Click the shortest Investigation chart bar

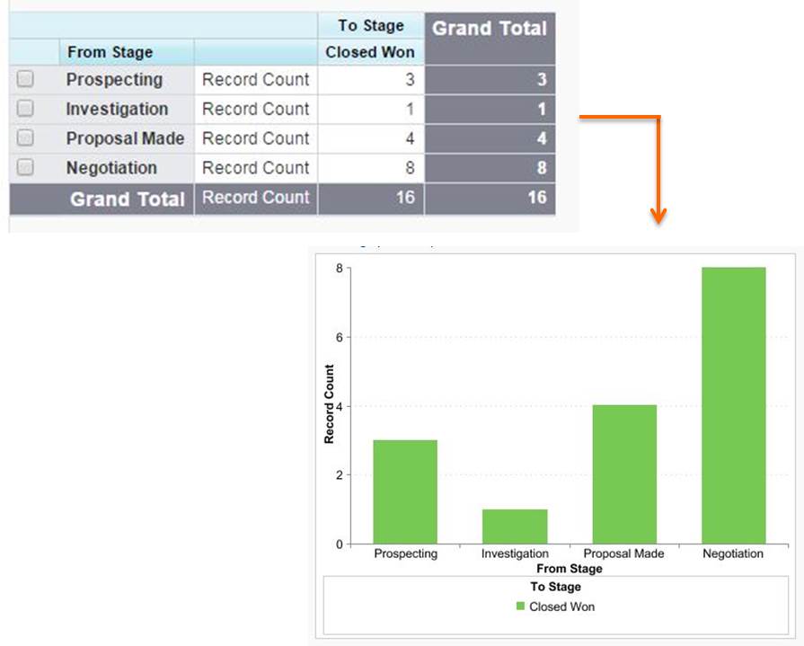515,527
